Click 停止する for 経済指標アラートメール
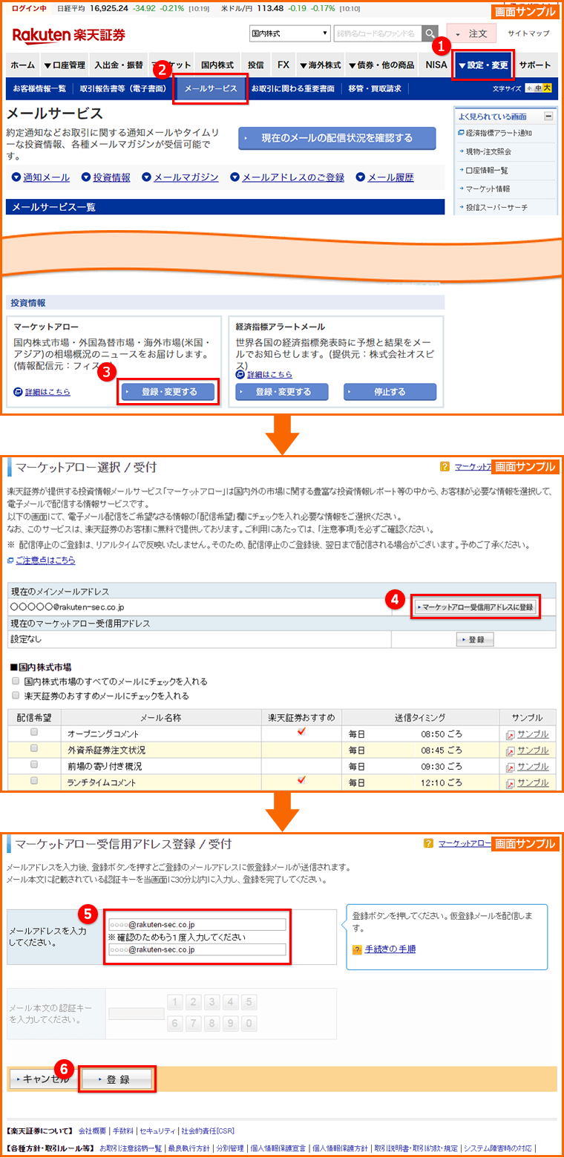The width and height of the screenshot is (564, 1158). [x=390, y=391]
